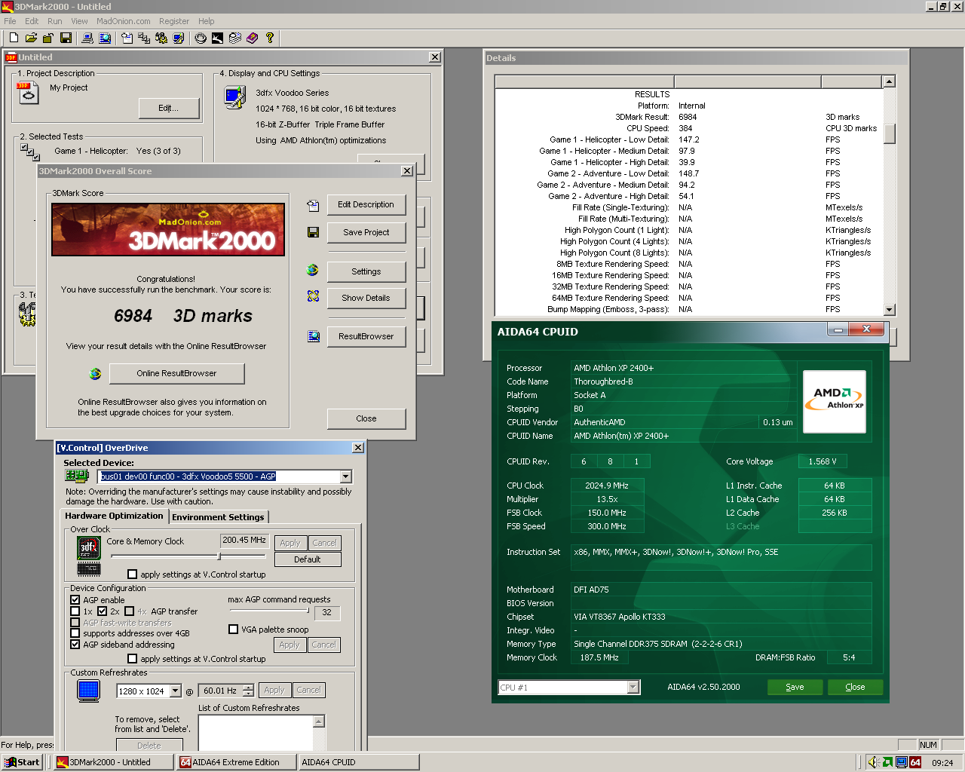Click the volume speaker tray icon
Image resolution: width=965 pixels, height=772 pixels.
875,762
